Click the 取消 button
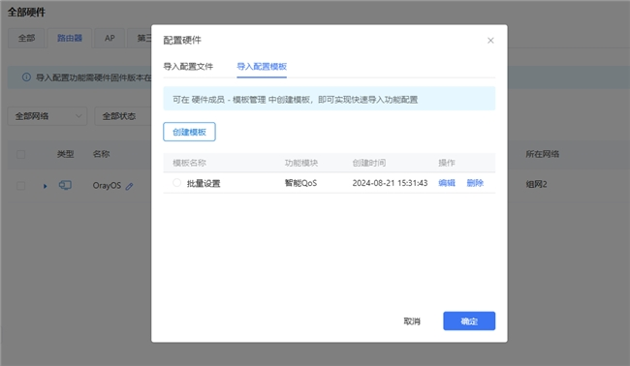 (x=412, y=321)
